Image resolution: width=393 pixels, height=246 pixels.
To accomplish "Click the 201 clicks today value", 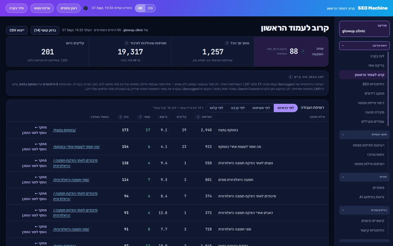I will pyautogui.click(x=47, y=52).
